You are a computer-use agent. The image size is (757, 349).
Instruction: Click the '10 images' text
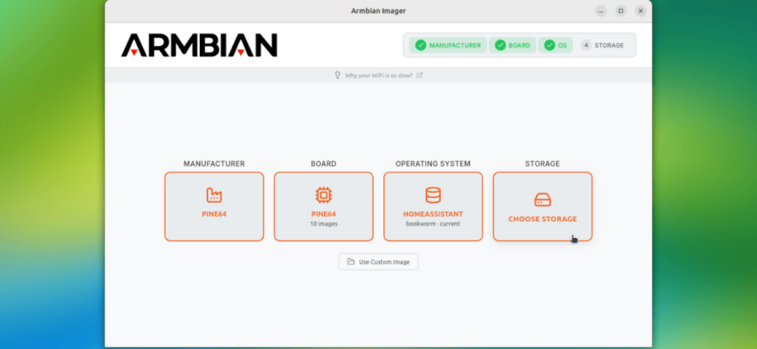[323, 223]
